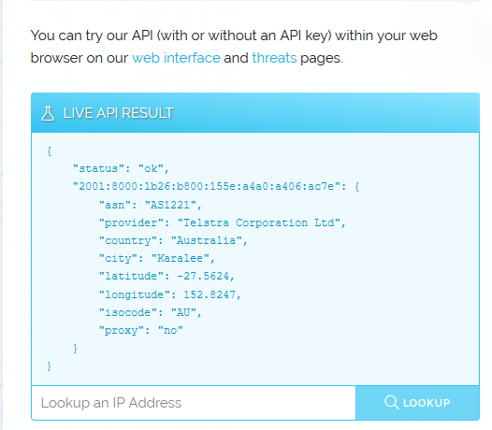Screen dimensions: 492x430
Task: Click the magnifying glass lookup icon
Action: (x=392, y=402)
